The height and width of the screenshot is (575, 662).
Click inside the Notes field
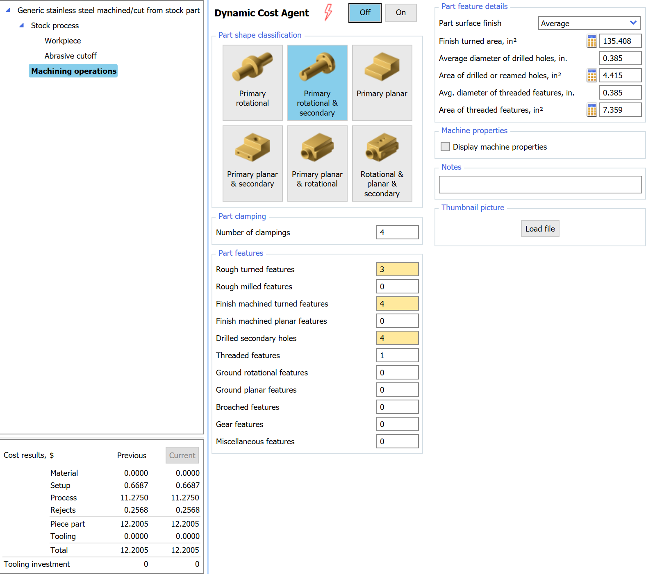tap(540, 184)
